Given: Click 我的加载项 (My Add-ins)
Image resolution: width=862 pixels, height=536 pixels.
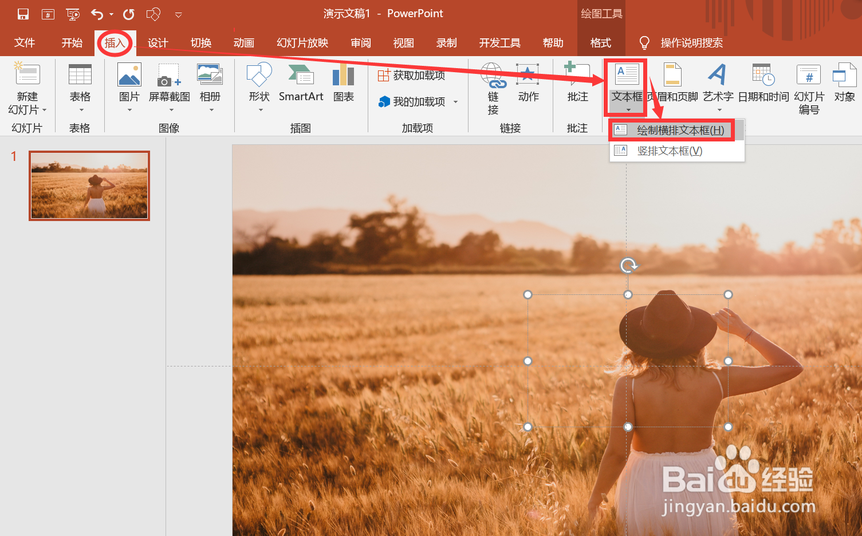Looking at the screenshot, I should [x=412, y=102].
